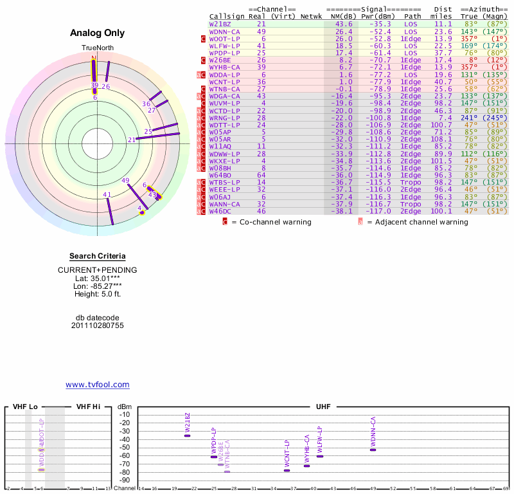This screenshot has width=514, height=494.
Task: Click the co-channel warning icon beside WOOT-LP
Action: [x=203, y=39]
